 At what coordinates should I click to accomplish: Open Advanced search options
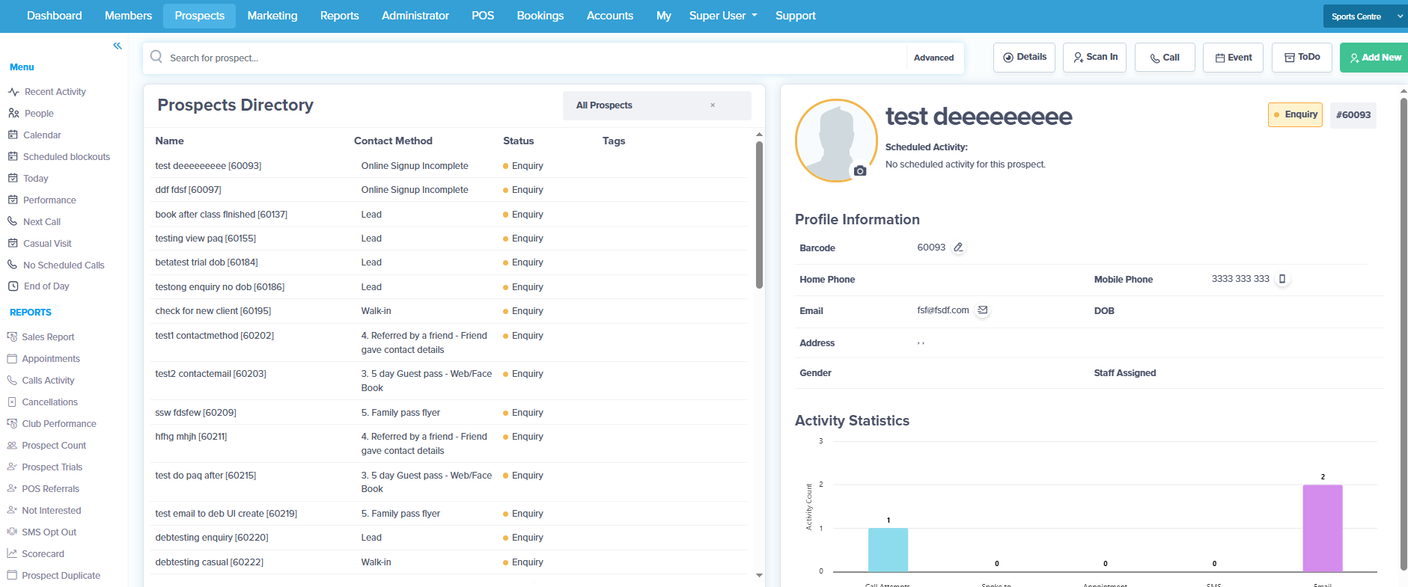point(933,58)
